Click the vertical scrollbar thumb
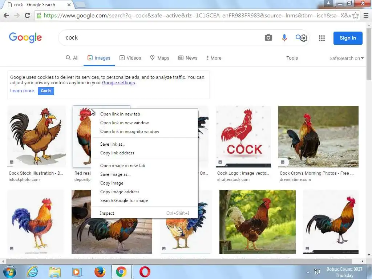The width and height of the screenshot is (372, 279). point(369,54)
